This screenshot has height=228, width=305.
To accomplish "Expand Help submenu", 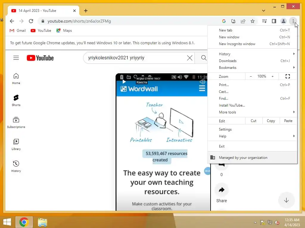I will (252, 136).
